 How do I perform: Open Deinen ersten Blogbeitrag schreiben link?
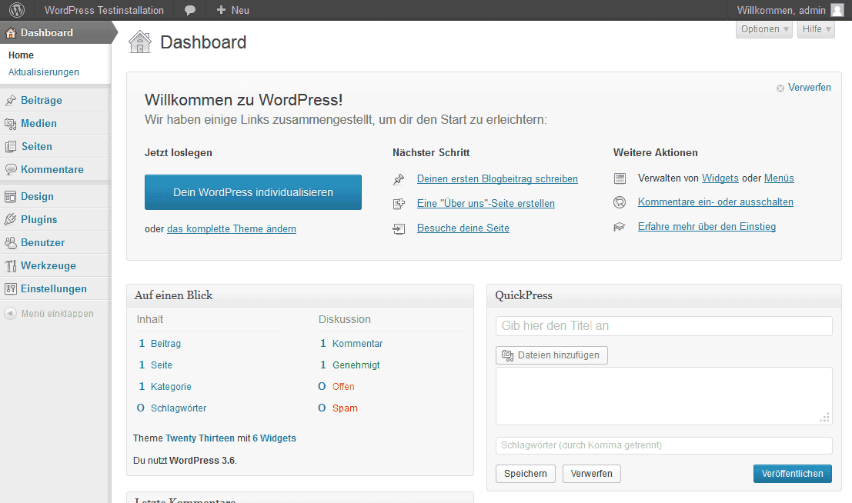tap(497, 178)
